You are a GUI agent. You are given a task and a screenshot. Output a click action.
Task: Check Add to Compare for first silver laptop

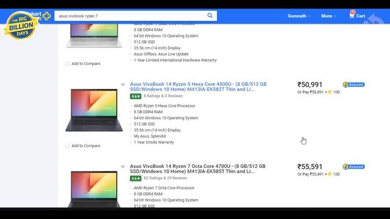click(67, 64)
